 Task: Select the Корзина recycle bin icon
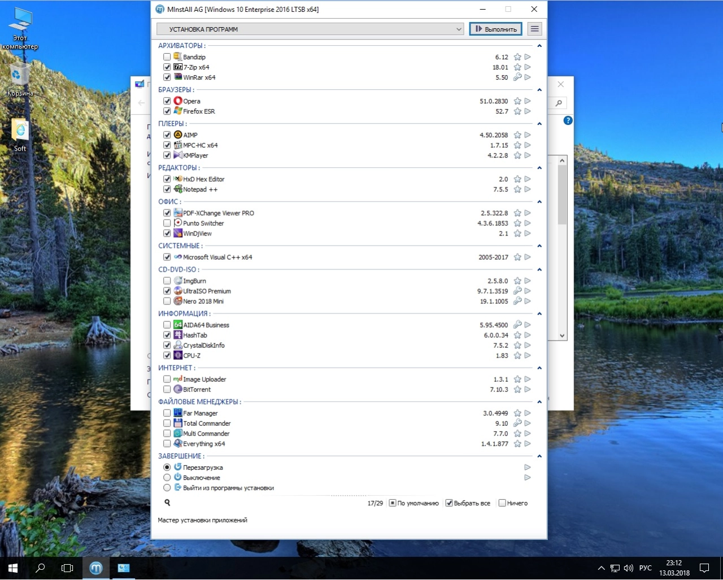[20, 80]
